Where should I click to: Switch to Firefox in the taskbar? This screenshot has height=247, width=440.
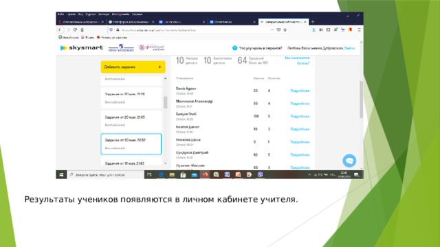[205, 175]
